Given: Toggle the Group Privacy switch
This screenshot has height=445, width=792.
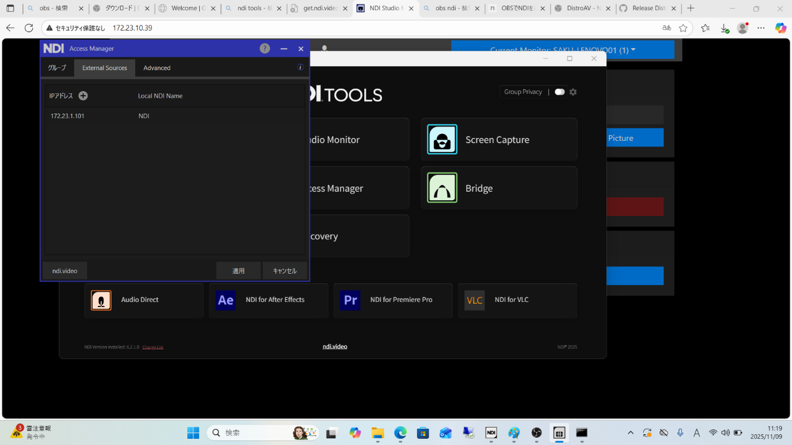Looking at the screenshot, I should click(x=559, y=92).
